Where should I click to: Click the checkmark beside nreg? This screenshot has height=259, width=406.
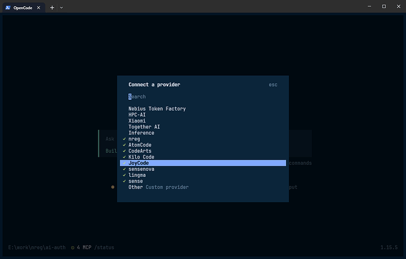tap(124, 139)
